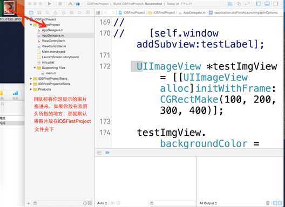Show only source-controlled files filter
The width and height of the screenshot is (285, 207).
pos(90,203)
